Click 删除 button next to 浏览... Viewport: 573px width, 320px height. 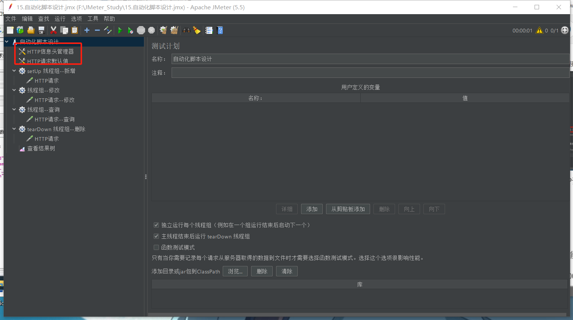[x=262, y=271]
